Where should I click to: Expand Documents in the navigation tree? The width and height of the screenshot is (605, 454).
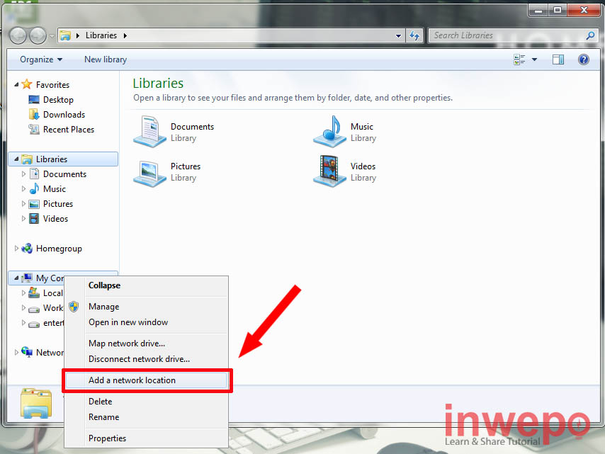pos(23,174)
